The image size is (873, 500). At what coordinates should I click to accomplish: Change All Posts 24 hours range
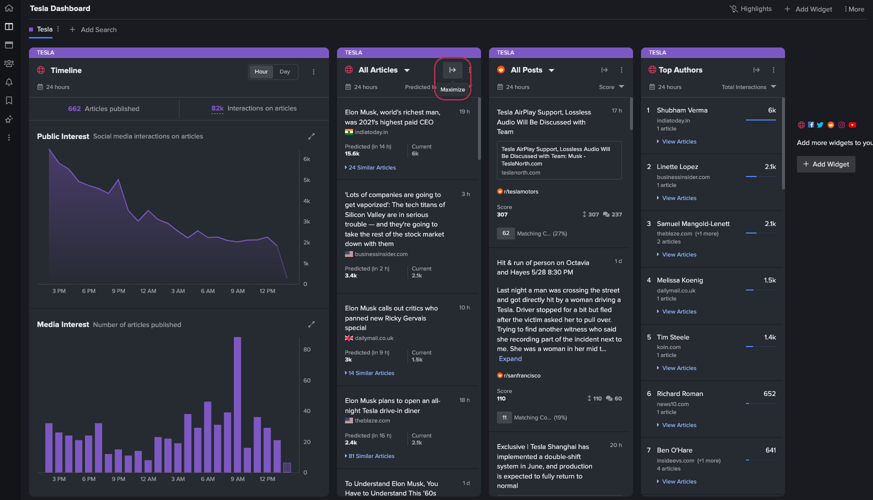click(513, 87)
